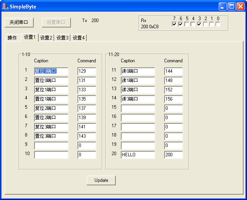Click caption field 5 复位2端口

pos(51,108)
